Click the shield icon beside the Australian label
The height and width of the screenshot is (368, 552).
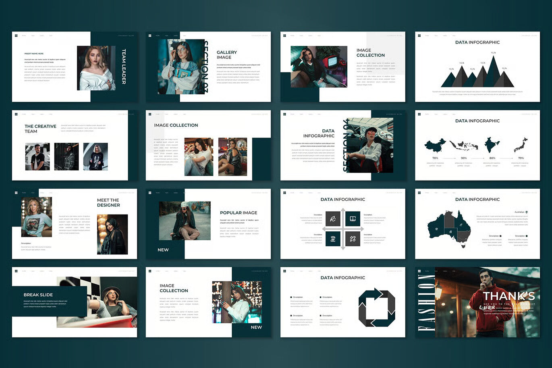point(527,212)
